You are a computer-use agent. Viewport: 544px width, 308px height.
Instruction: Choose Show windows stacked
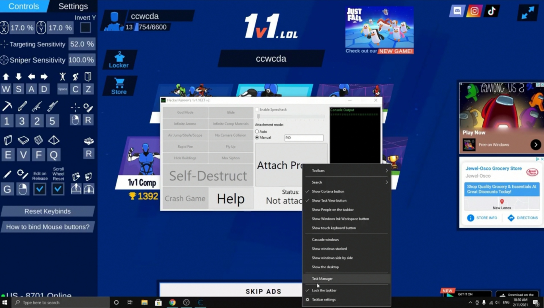click(347, 249)
